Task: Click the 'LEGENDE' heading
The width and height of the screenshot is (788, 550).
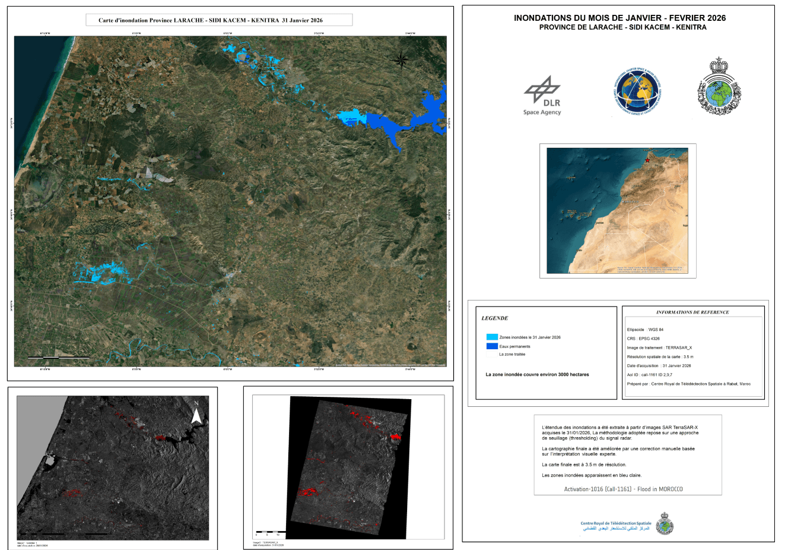Action: (x=495, y=318)
